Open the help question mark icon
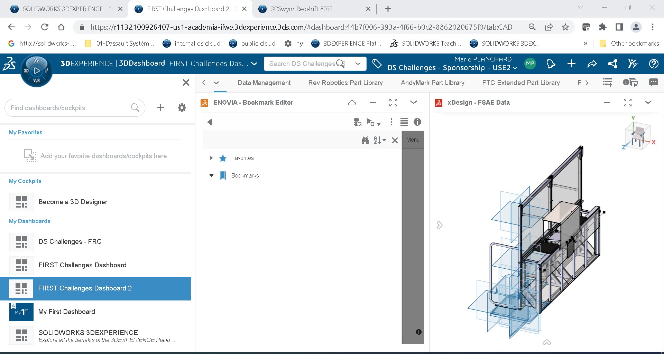 tap(654, 64)
